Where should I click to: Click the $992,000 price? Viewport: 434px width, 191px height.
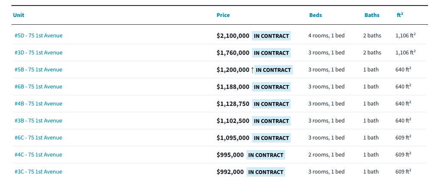tap(230, 172)
